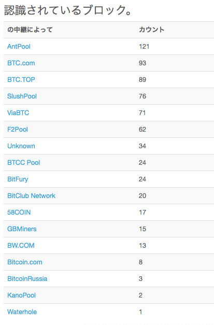
Task: Click the BitClub Network link
Action: [31, 195]
